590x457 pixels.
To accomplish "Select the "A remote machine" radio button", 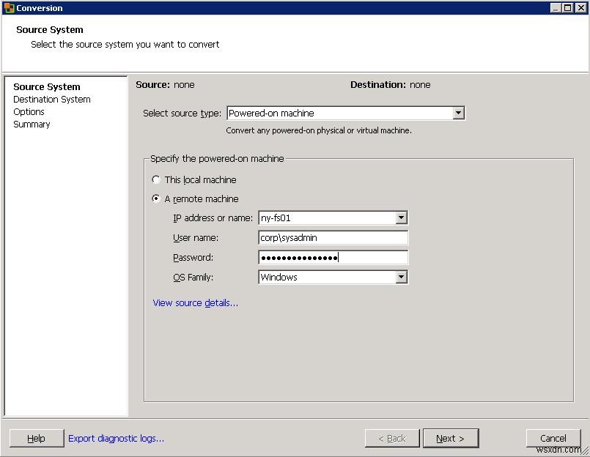I will pyautogui.click(x=156, y=198).
